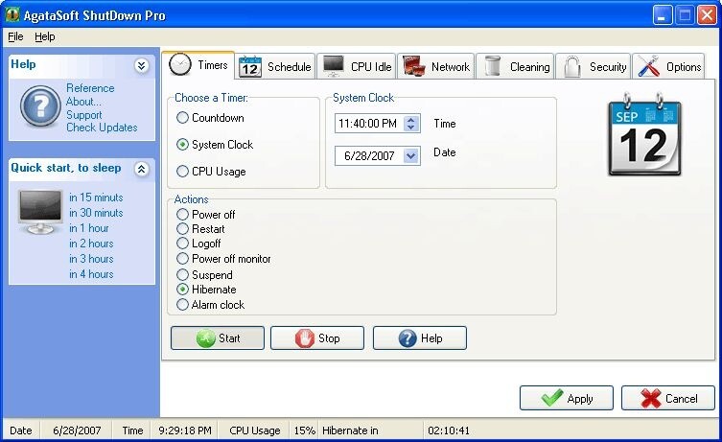Choose the Restart action
The height and width of the screenshot is (442, 722).
tap(200, 229)
